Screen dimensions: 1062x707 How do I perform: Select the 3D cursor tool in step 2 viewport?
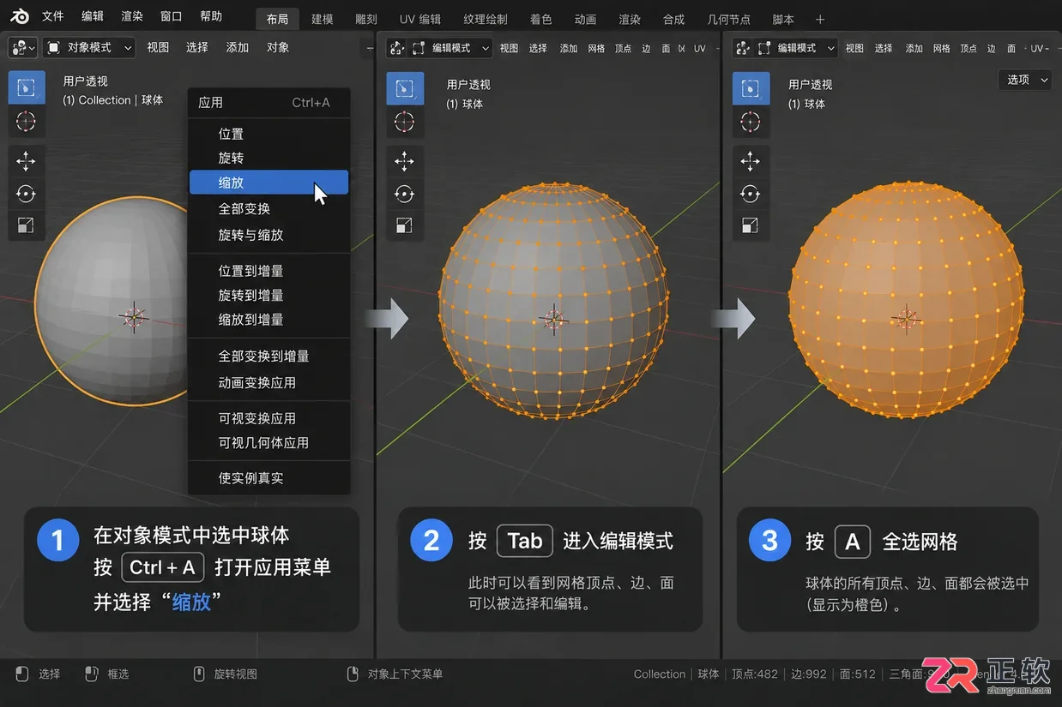pos(404,121)
